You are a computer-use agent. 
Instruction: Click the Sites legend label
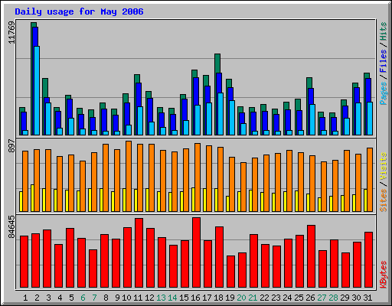384,200
